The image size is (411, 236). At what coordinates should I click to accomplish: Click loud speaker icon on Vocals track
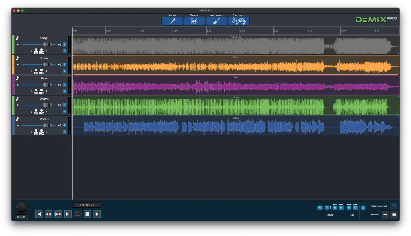59,125
